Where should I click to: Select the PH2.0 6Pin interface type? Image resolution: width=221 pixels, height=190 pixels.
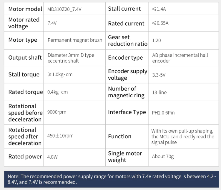[163, 113]
